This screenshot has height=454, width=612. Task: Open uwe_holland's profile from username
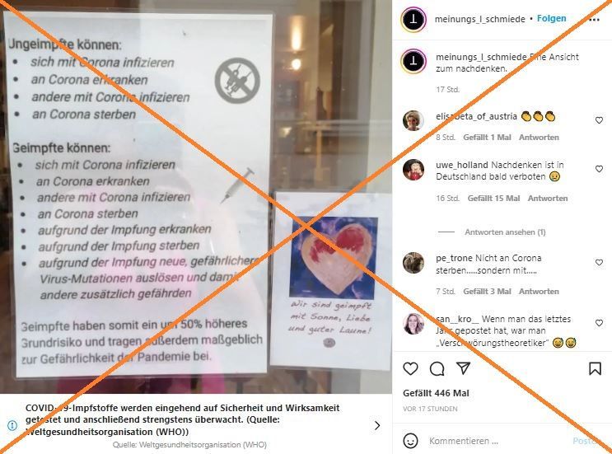(x=462, y=165)
